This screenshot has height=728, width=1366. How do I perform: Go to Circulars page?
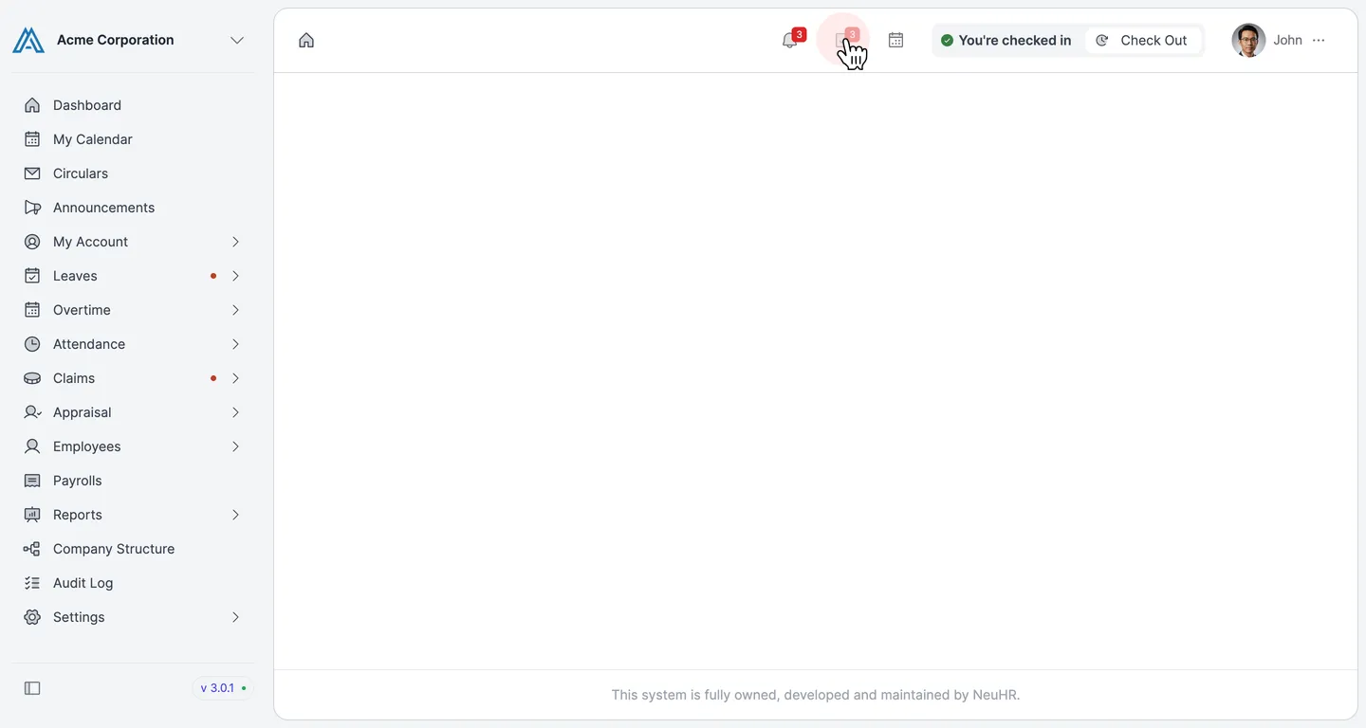click(133, 173)
